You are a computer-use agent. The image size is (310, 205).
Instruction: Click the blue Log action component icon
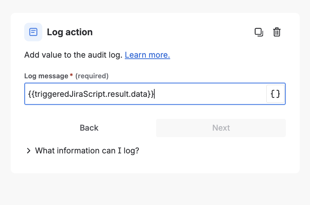(33, 32)
